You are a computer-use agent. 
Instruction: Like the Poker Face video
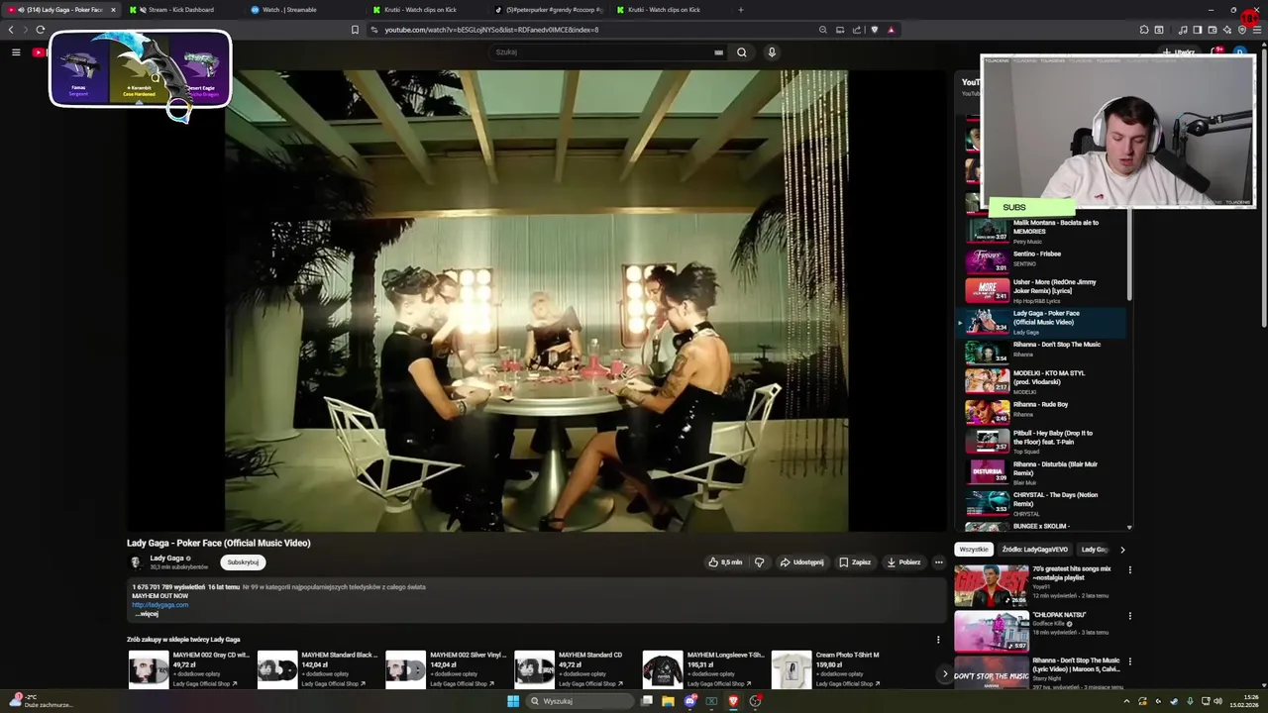click(725, 562)
